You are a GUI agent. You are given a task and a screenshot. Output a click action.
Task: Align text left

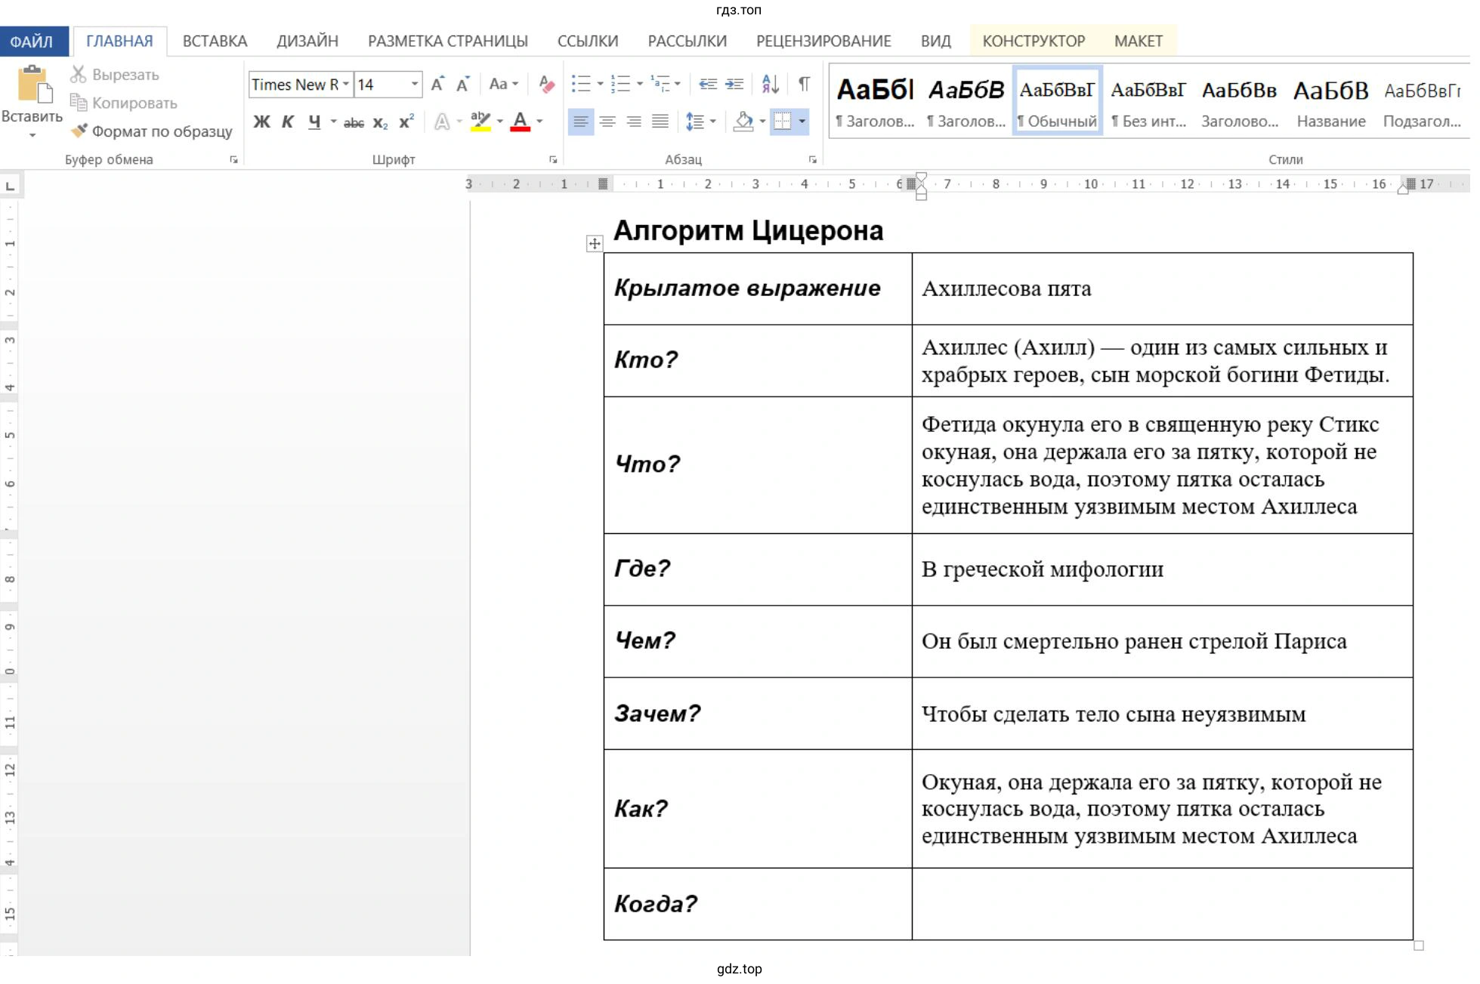[x=580, y=122]
